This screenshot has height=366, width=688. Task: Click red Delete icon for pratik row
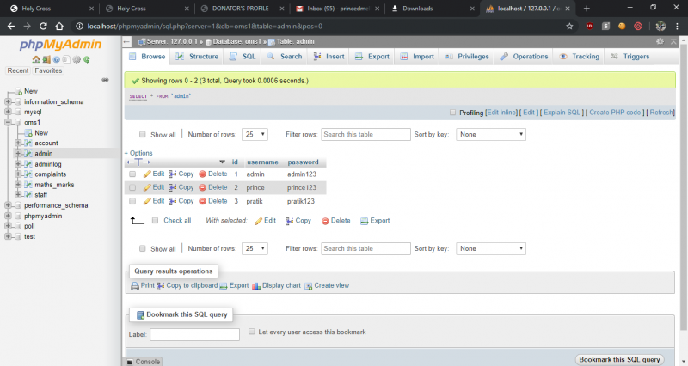coord(202,201)
